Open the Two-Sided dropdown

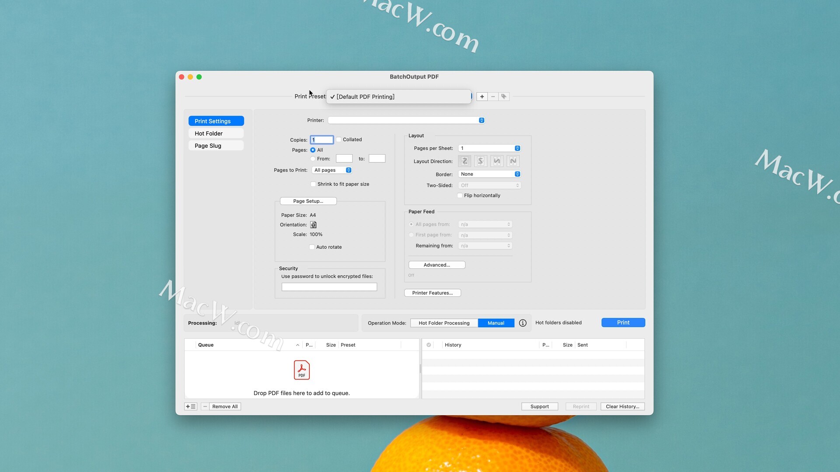[490, 185]
